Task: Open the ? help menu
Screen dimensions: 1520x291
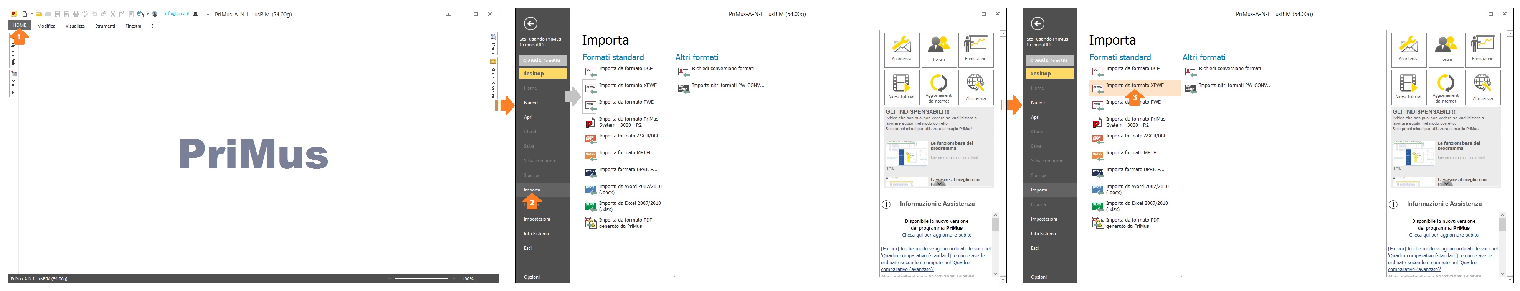Action: [152, 26]
